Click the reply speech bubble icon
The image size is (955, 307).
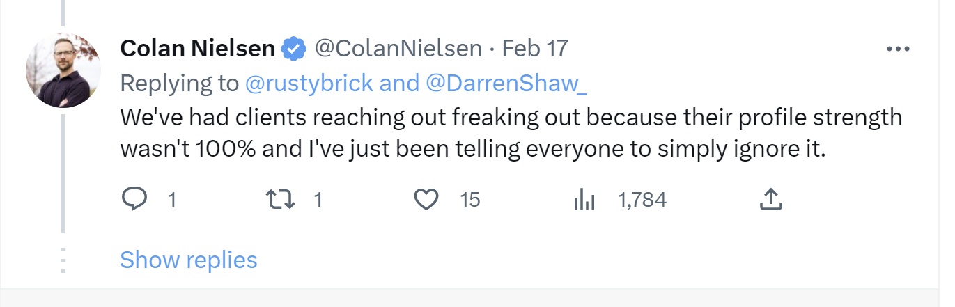pyautogui.click(x=134, y=200)
